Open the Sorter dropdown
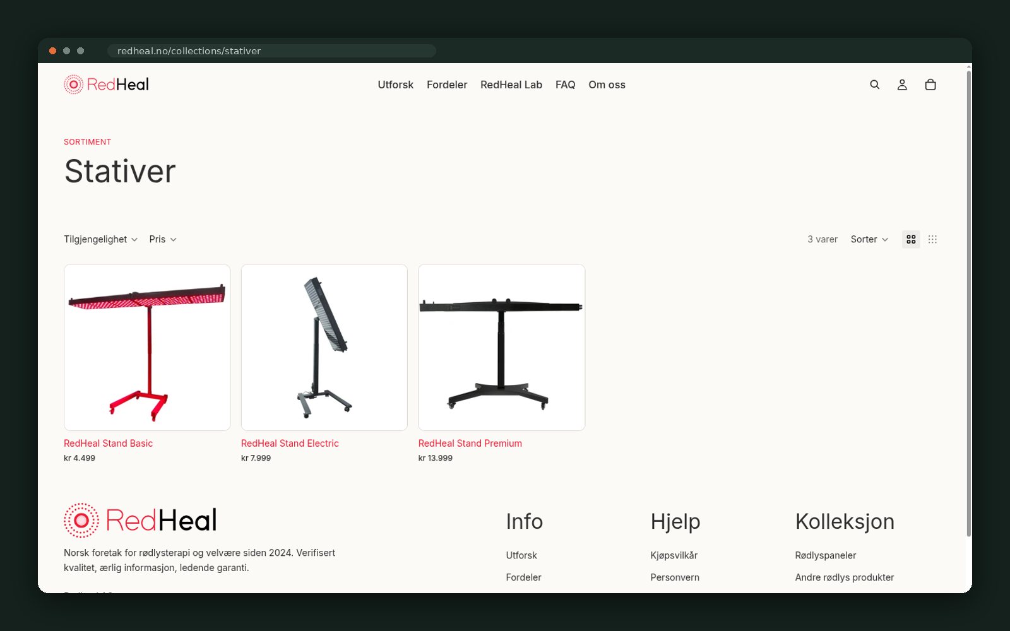The height and width of the screenshot is (631, 1010). (x=869, y=239)
